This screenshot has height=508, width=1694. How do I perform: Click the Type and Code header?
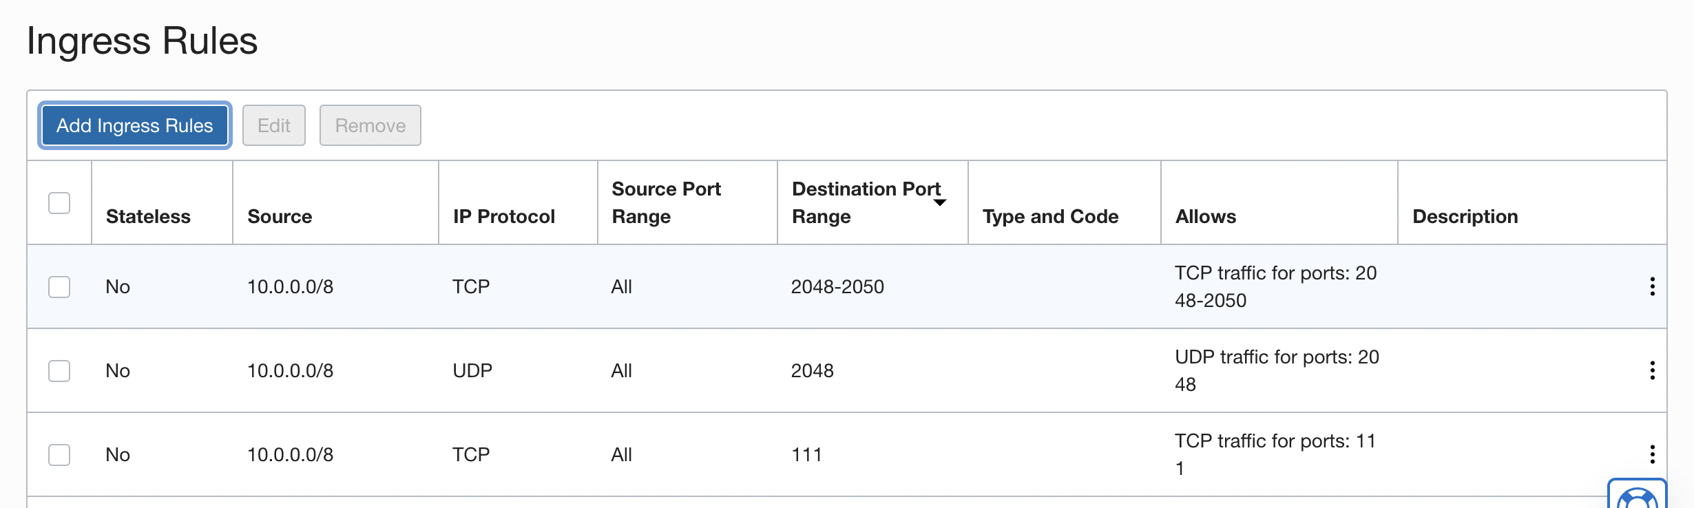1050,216
